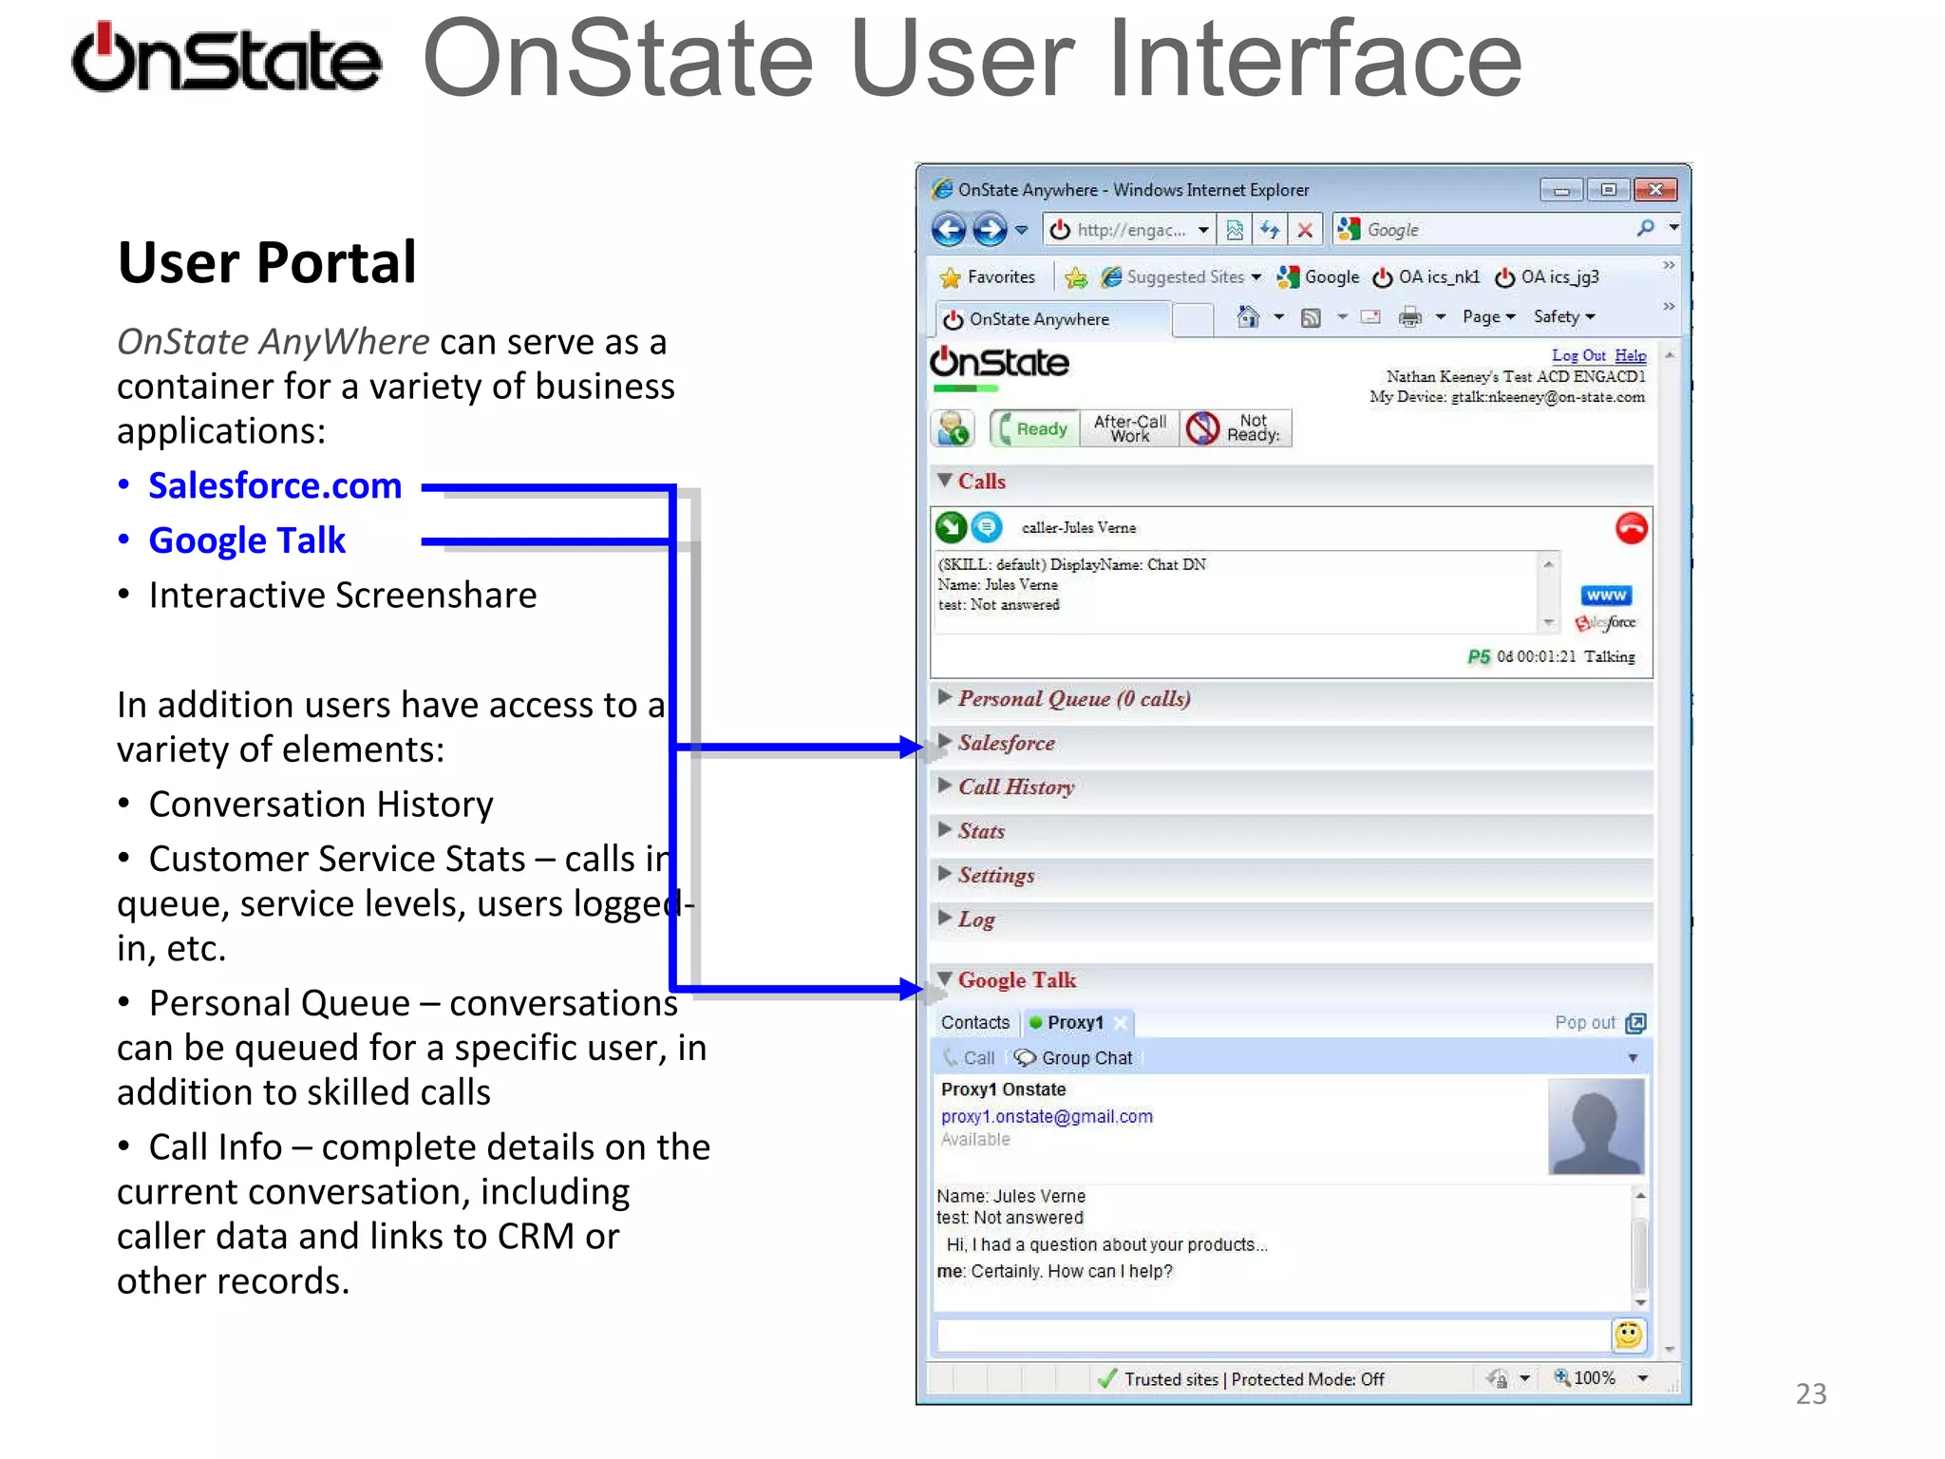The height and width of the screenshot is (1459, 1945).
Task: Click the call info box scrollbar down arrow
Action: click(x=1548, y=623)
